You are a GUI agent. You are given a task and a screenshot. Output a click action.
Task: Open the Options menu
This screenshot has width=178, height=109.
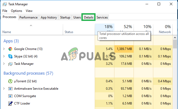(16, 11)
